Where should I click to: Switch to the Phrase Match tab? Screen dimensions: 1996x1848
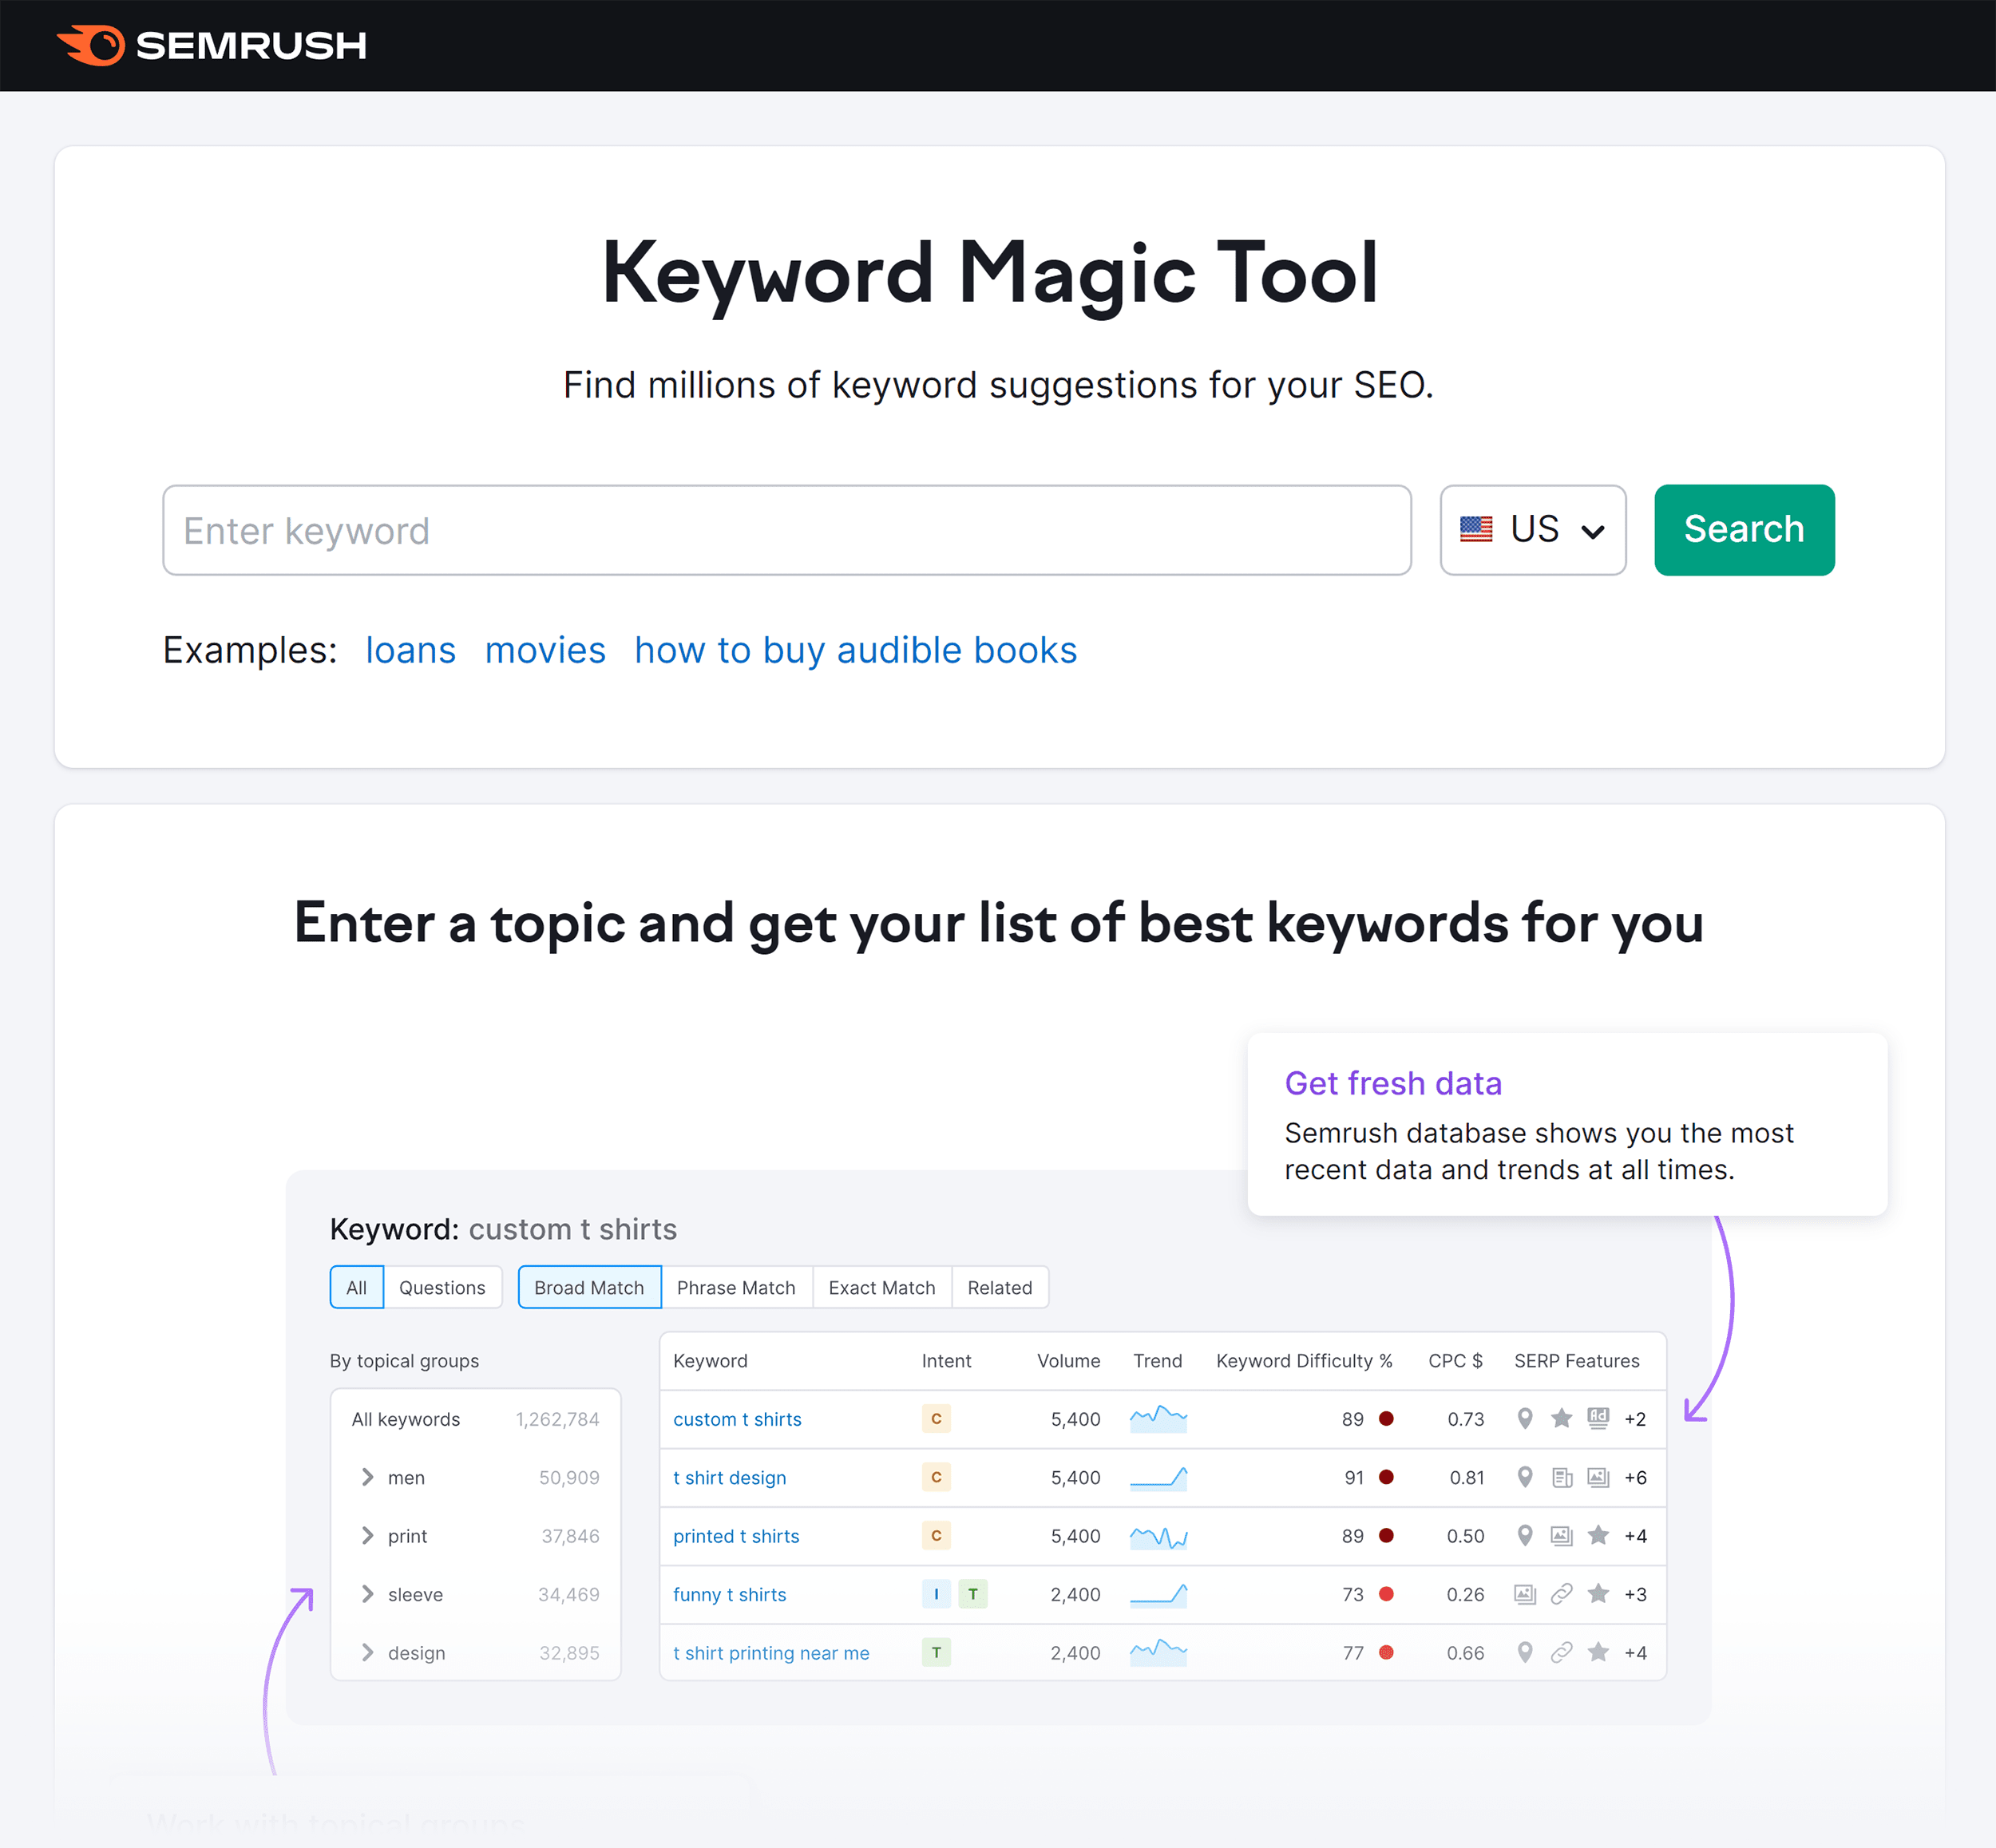pyautogui.click(x=736, y=1287)
